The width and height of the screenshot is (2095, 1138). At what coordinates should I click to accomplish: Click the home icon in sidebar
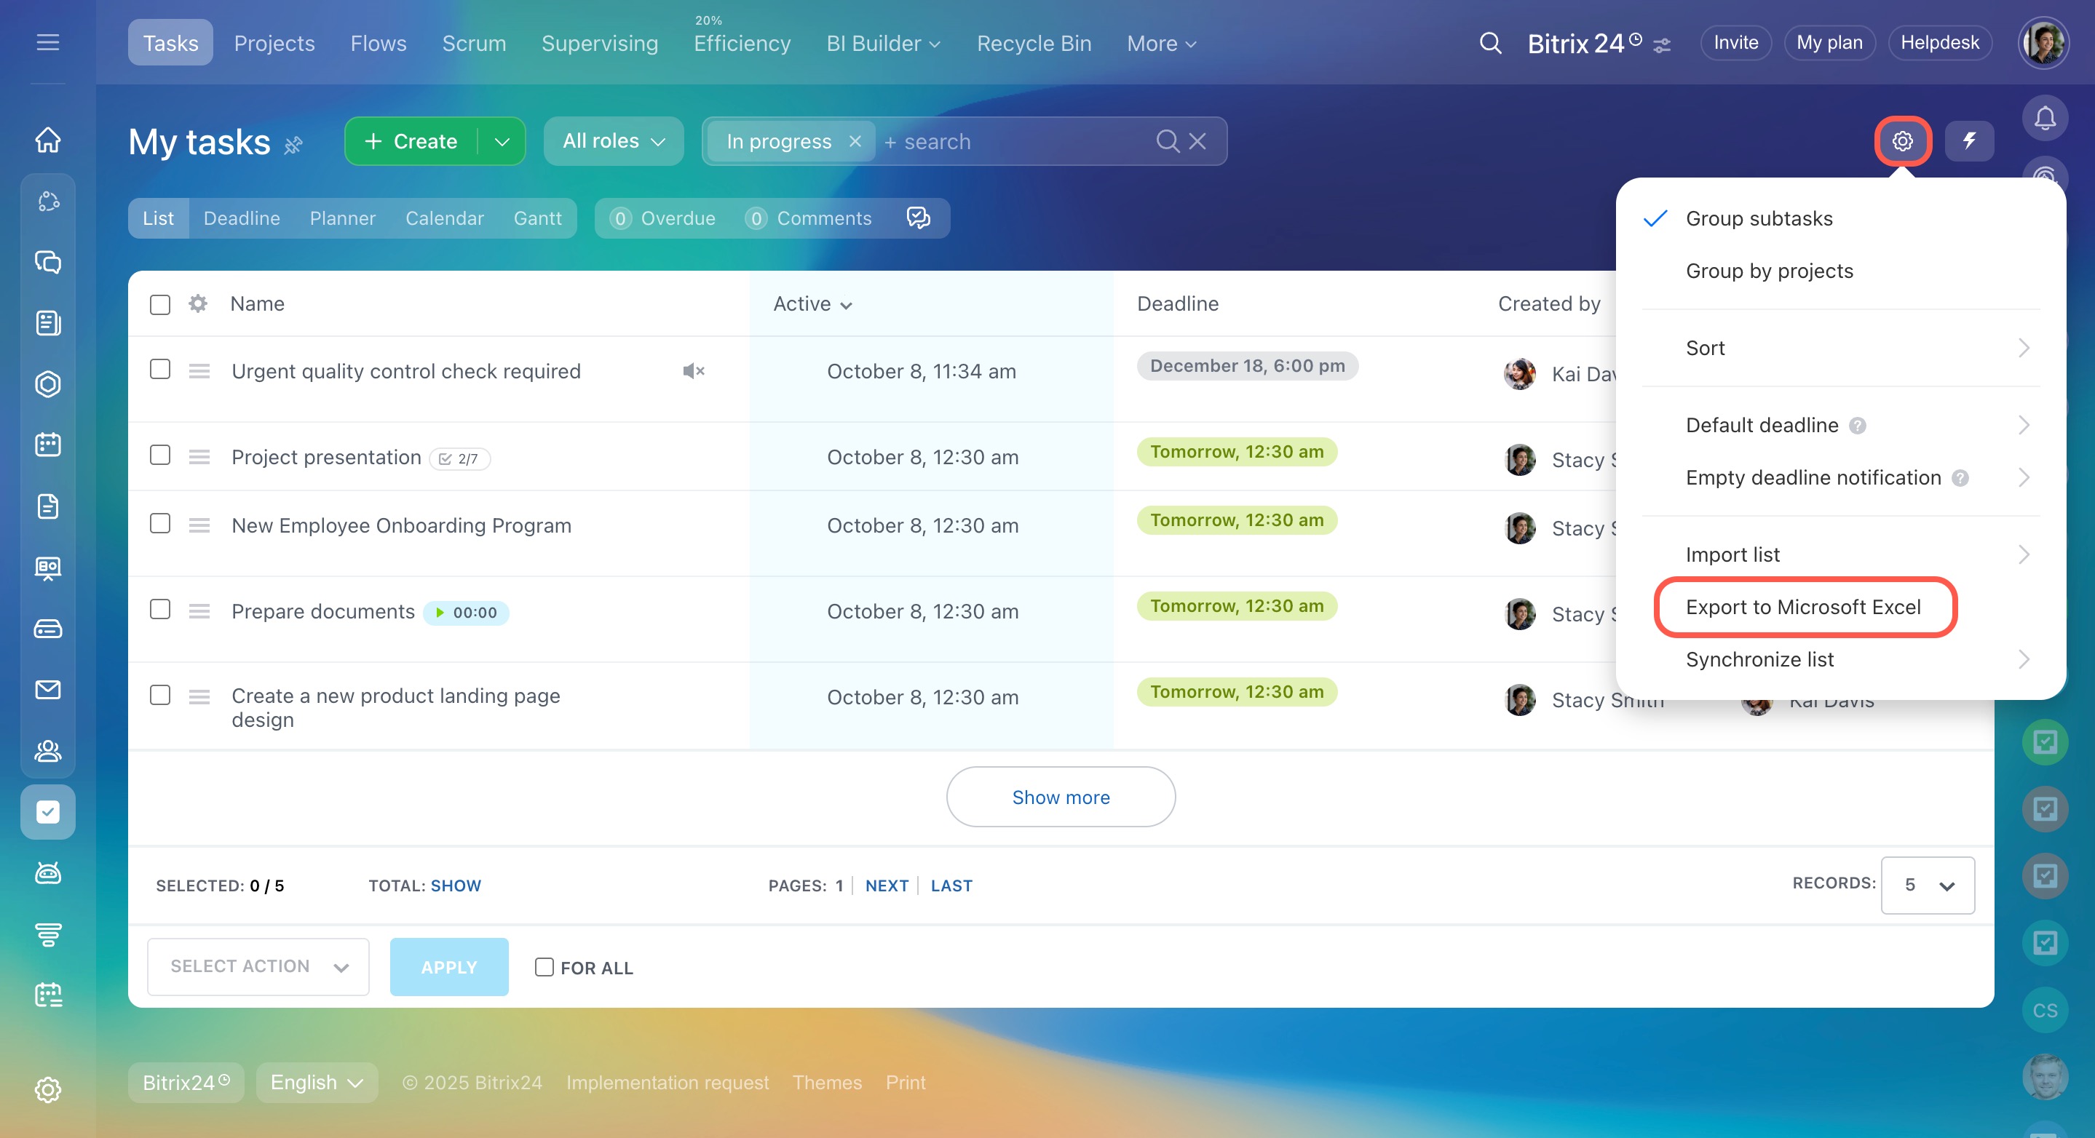(x=48, y=140)
